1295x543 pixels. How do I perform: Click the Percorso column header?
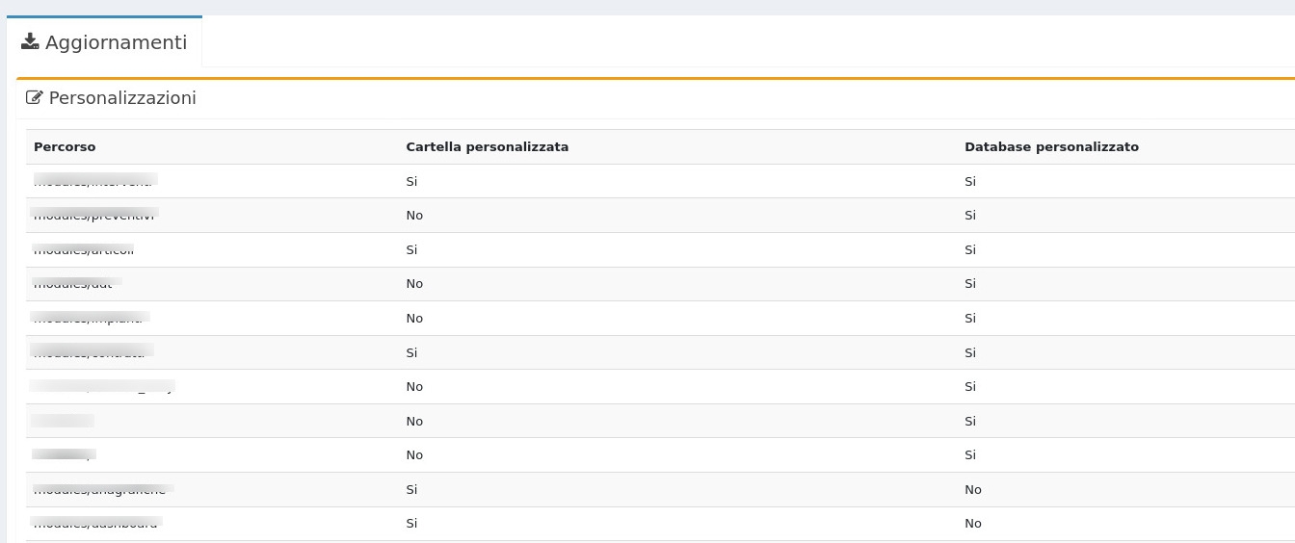(x=65, y=147)
